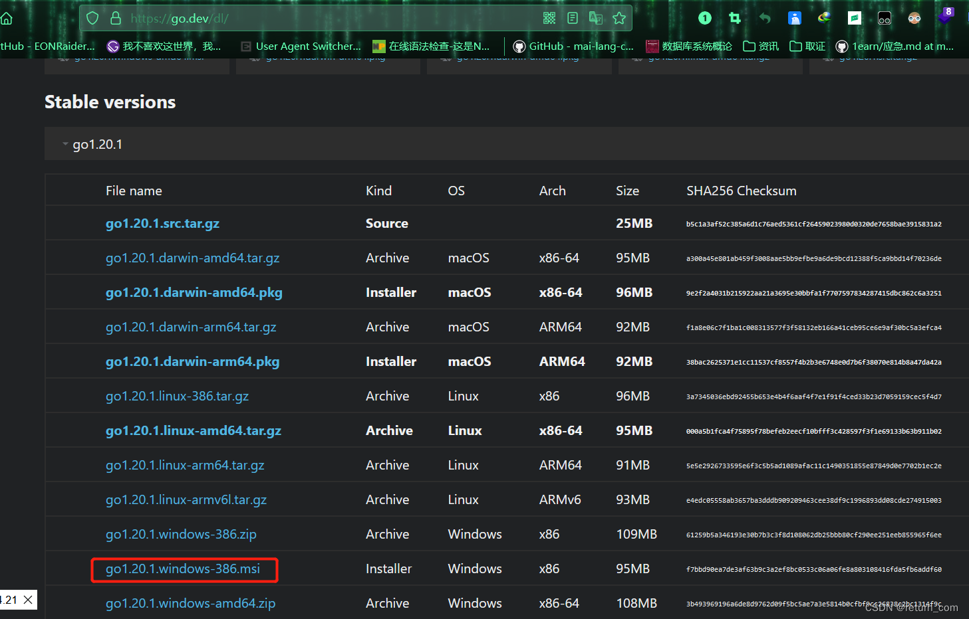Click the QR code icon in address bar

[x=549, y=18]
